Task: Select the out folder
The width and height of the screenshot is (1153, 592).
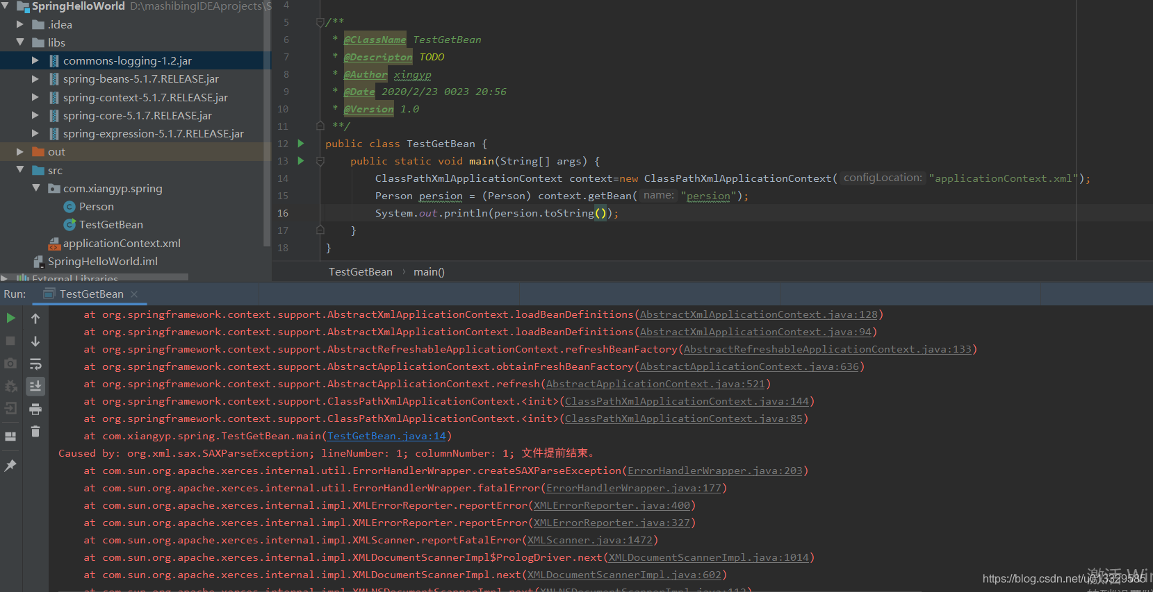Action: point(56,152)
